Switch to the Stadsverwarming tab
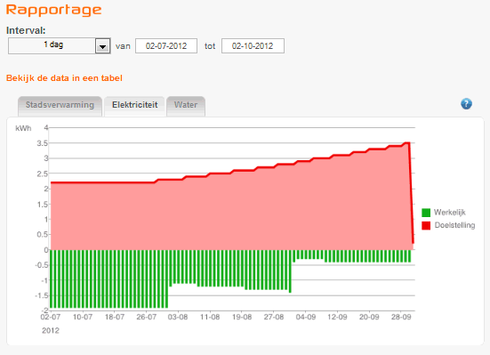Image resolution: width=490 pixels, height=355 pixels. (60, 106)
